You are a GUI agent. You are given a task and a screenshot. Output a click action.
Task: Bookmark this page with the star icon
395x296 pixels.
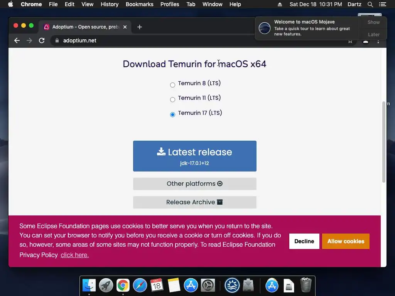350,41
